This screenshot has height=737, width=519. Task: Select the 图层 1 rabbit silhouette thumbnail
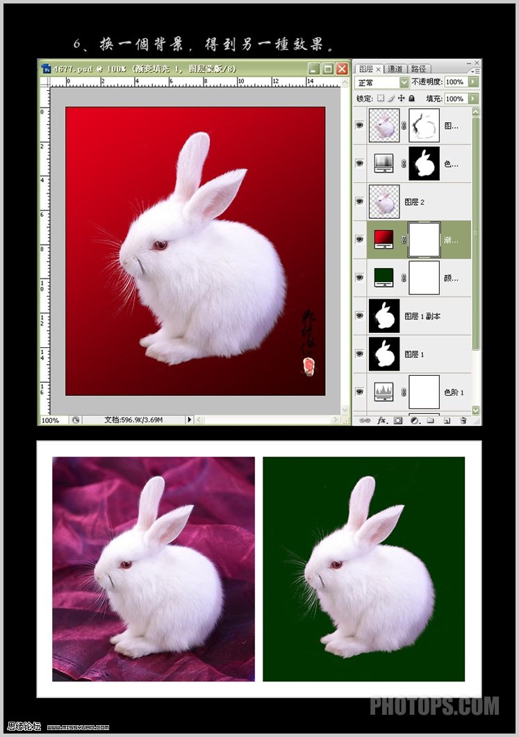pyautogui.click(x=384, y=354)
